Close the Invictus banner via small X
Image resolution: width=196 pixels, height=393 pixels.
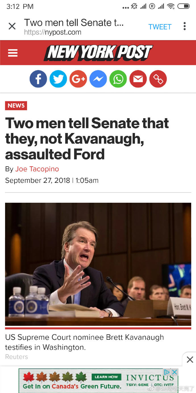pos(175,372)
